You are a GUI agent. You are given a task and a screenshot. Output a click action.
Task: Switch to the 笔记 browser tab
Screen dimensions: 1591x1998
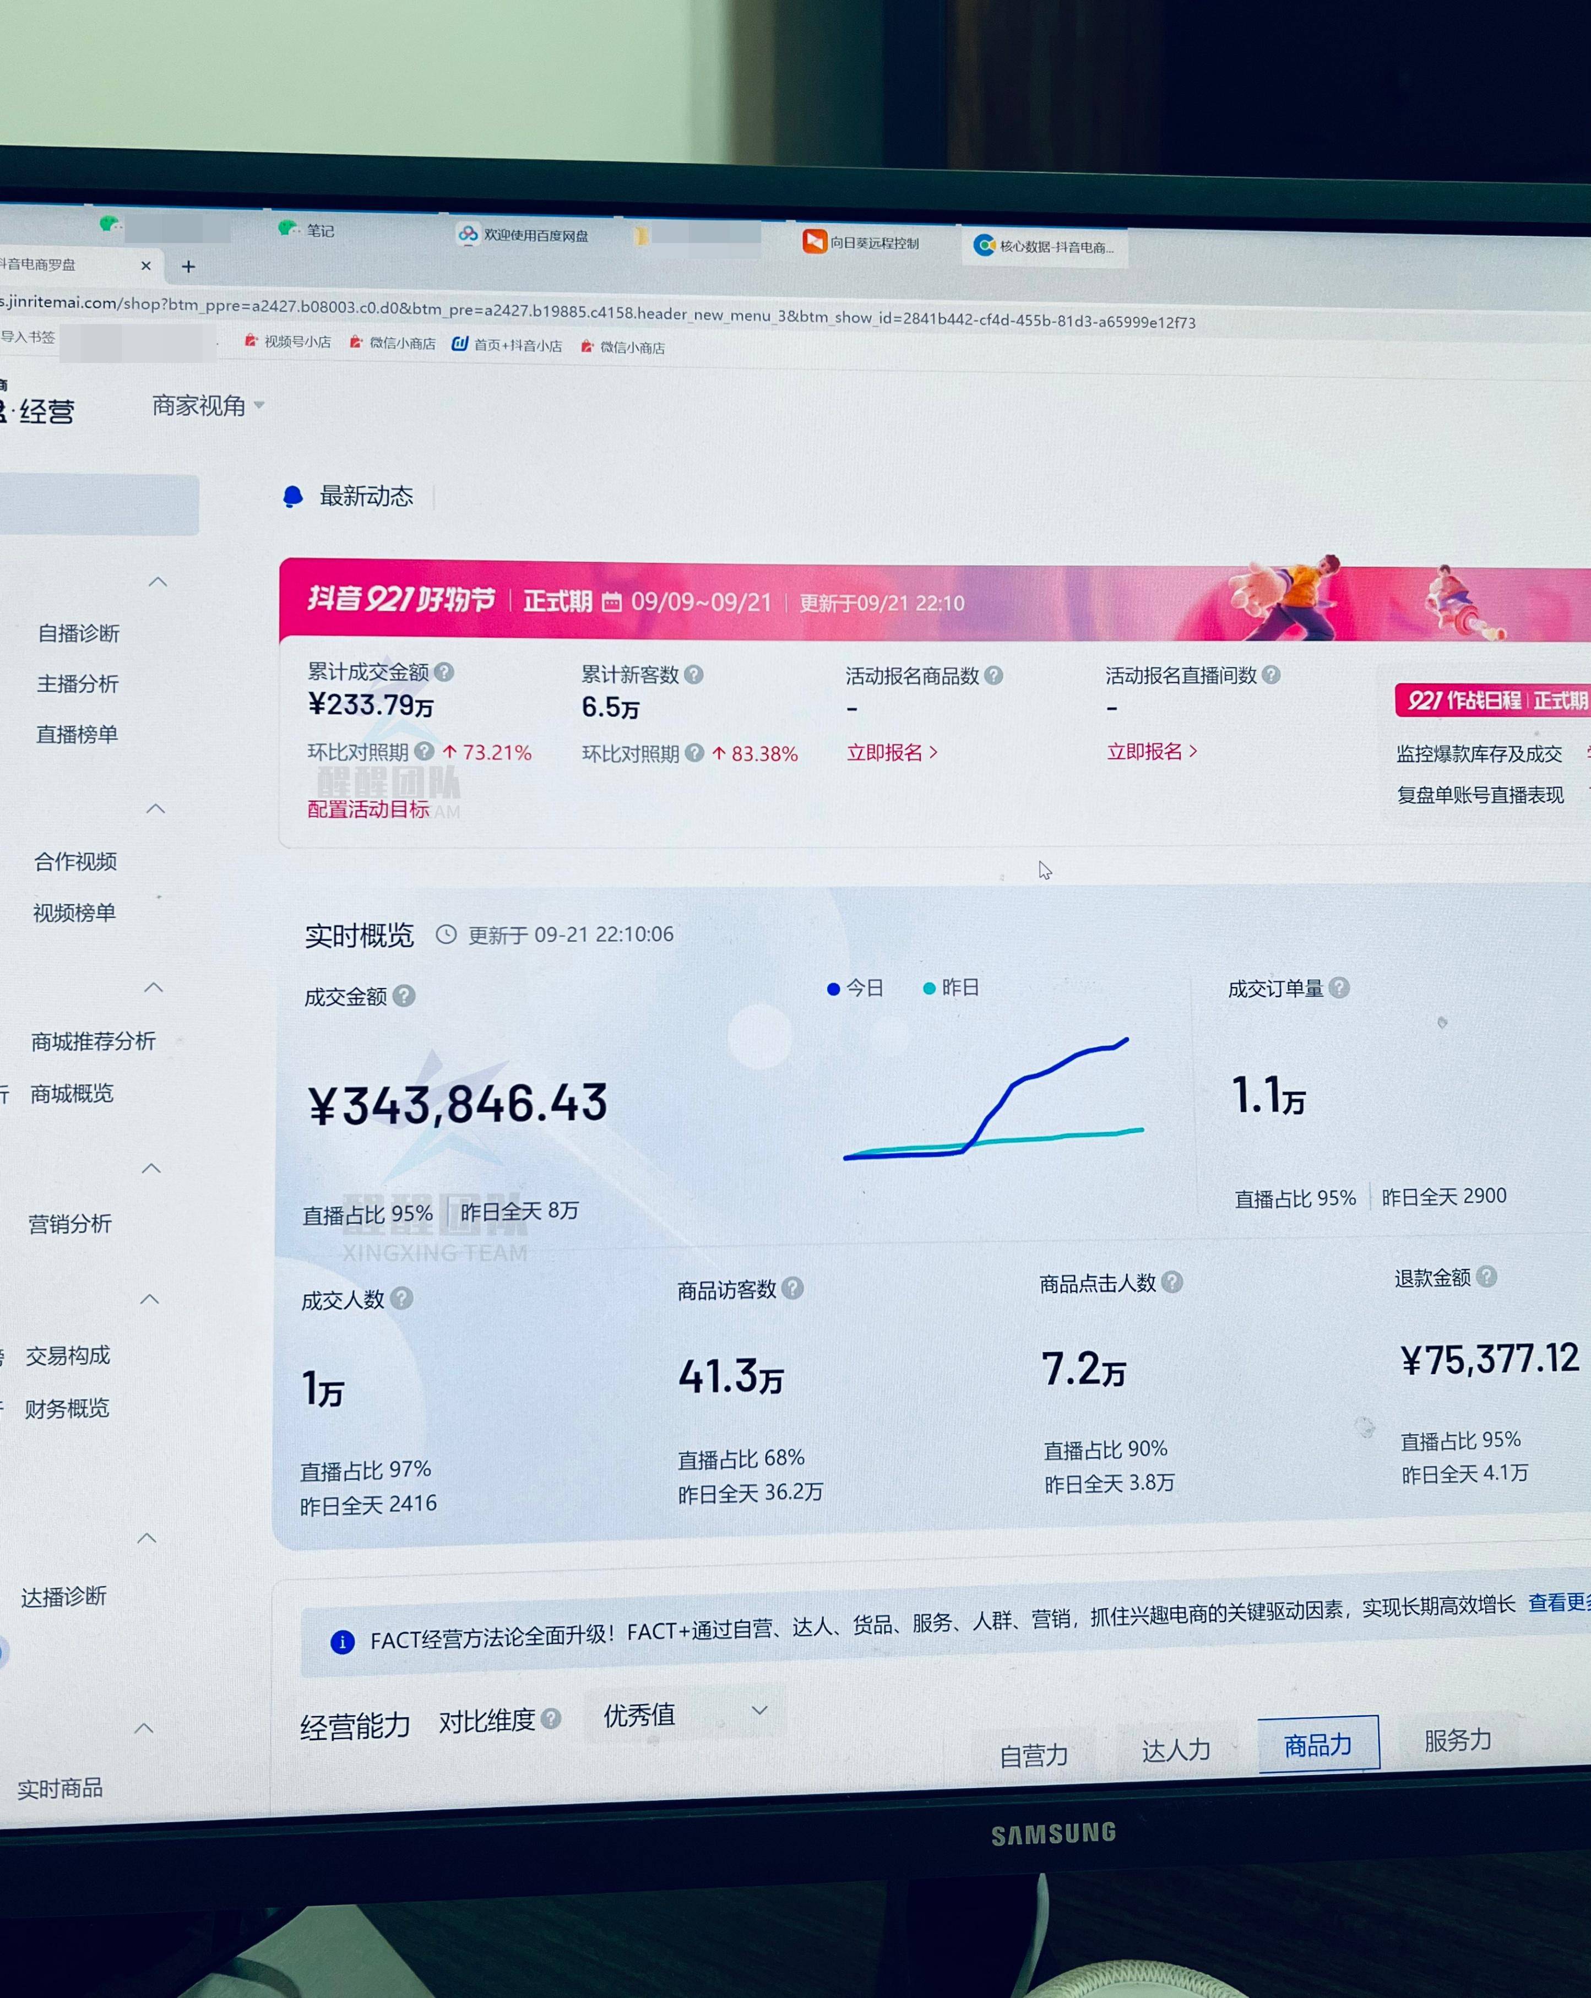click(x=308, y=229)
